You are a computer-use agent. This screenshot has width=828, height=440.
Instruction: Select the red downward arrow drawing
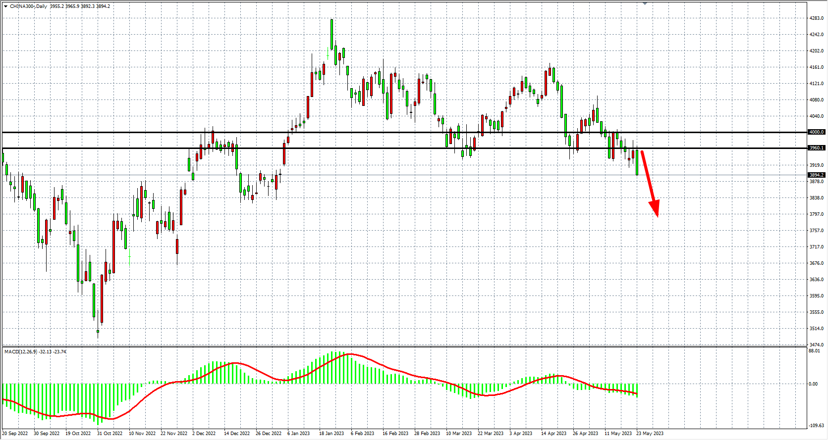click(x=650, y=183)
